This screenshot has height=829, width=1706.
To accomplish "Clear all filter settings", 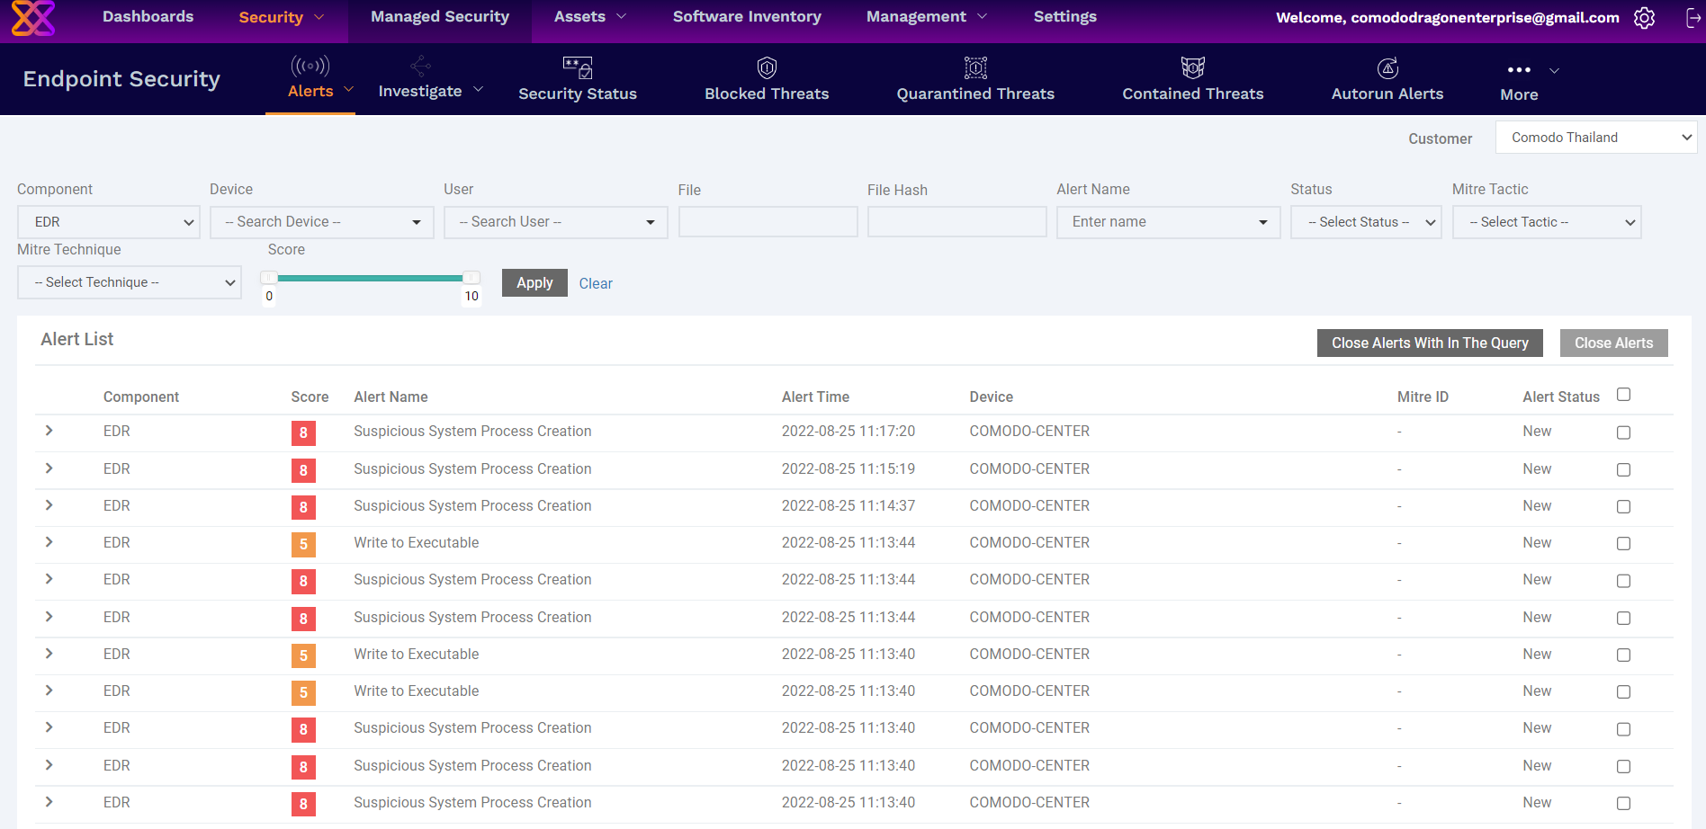I will (x=596, y=282).
